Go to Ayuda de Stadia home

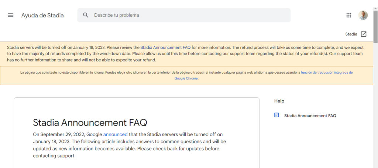click(x=42, y=15)
